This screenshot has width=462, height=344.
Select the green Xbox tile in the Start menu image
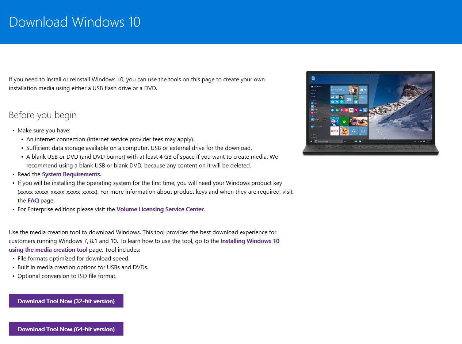coord(344,121)
